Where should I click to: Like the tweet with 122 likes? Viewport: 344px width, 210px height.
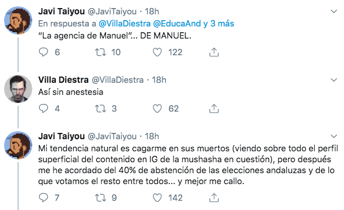tap(157, 52)
